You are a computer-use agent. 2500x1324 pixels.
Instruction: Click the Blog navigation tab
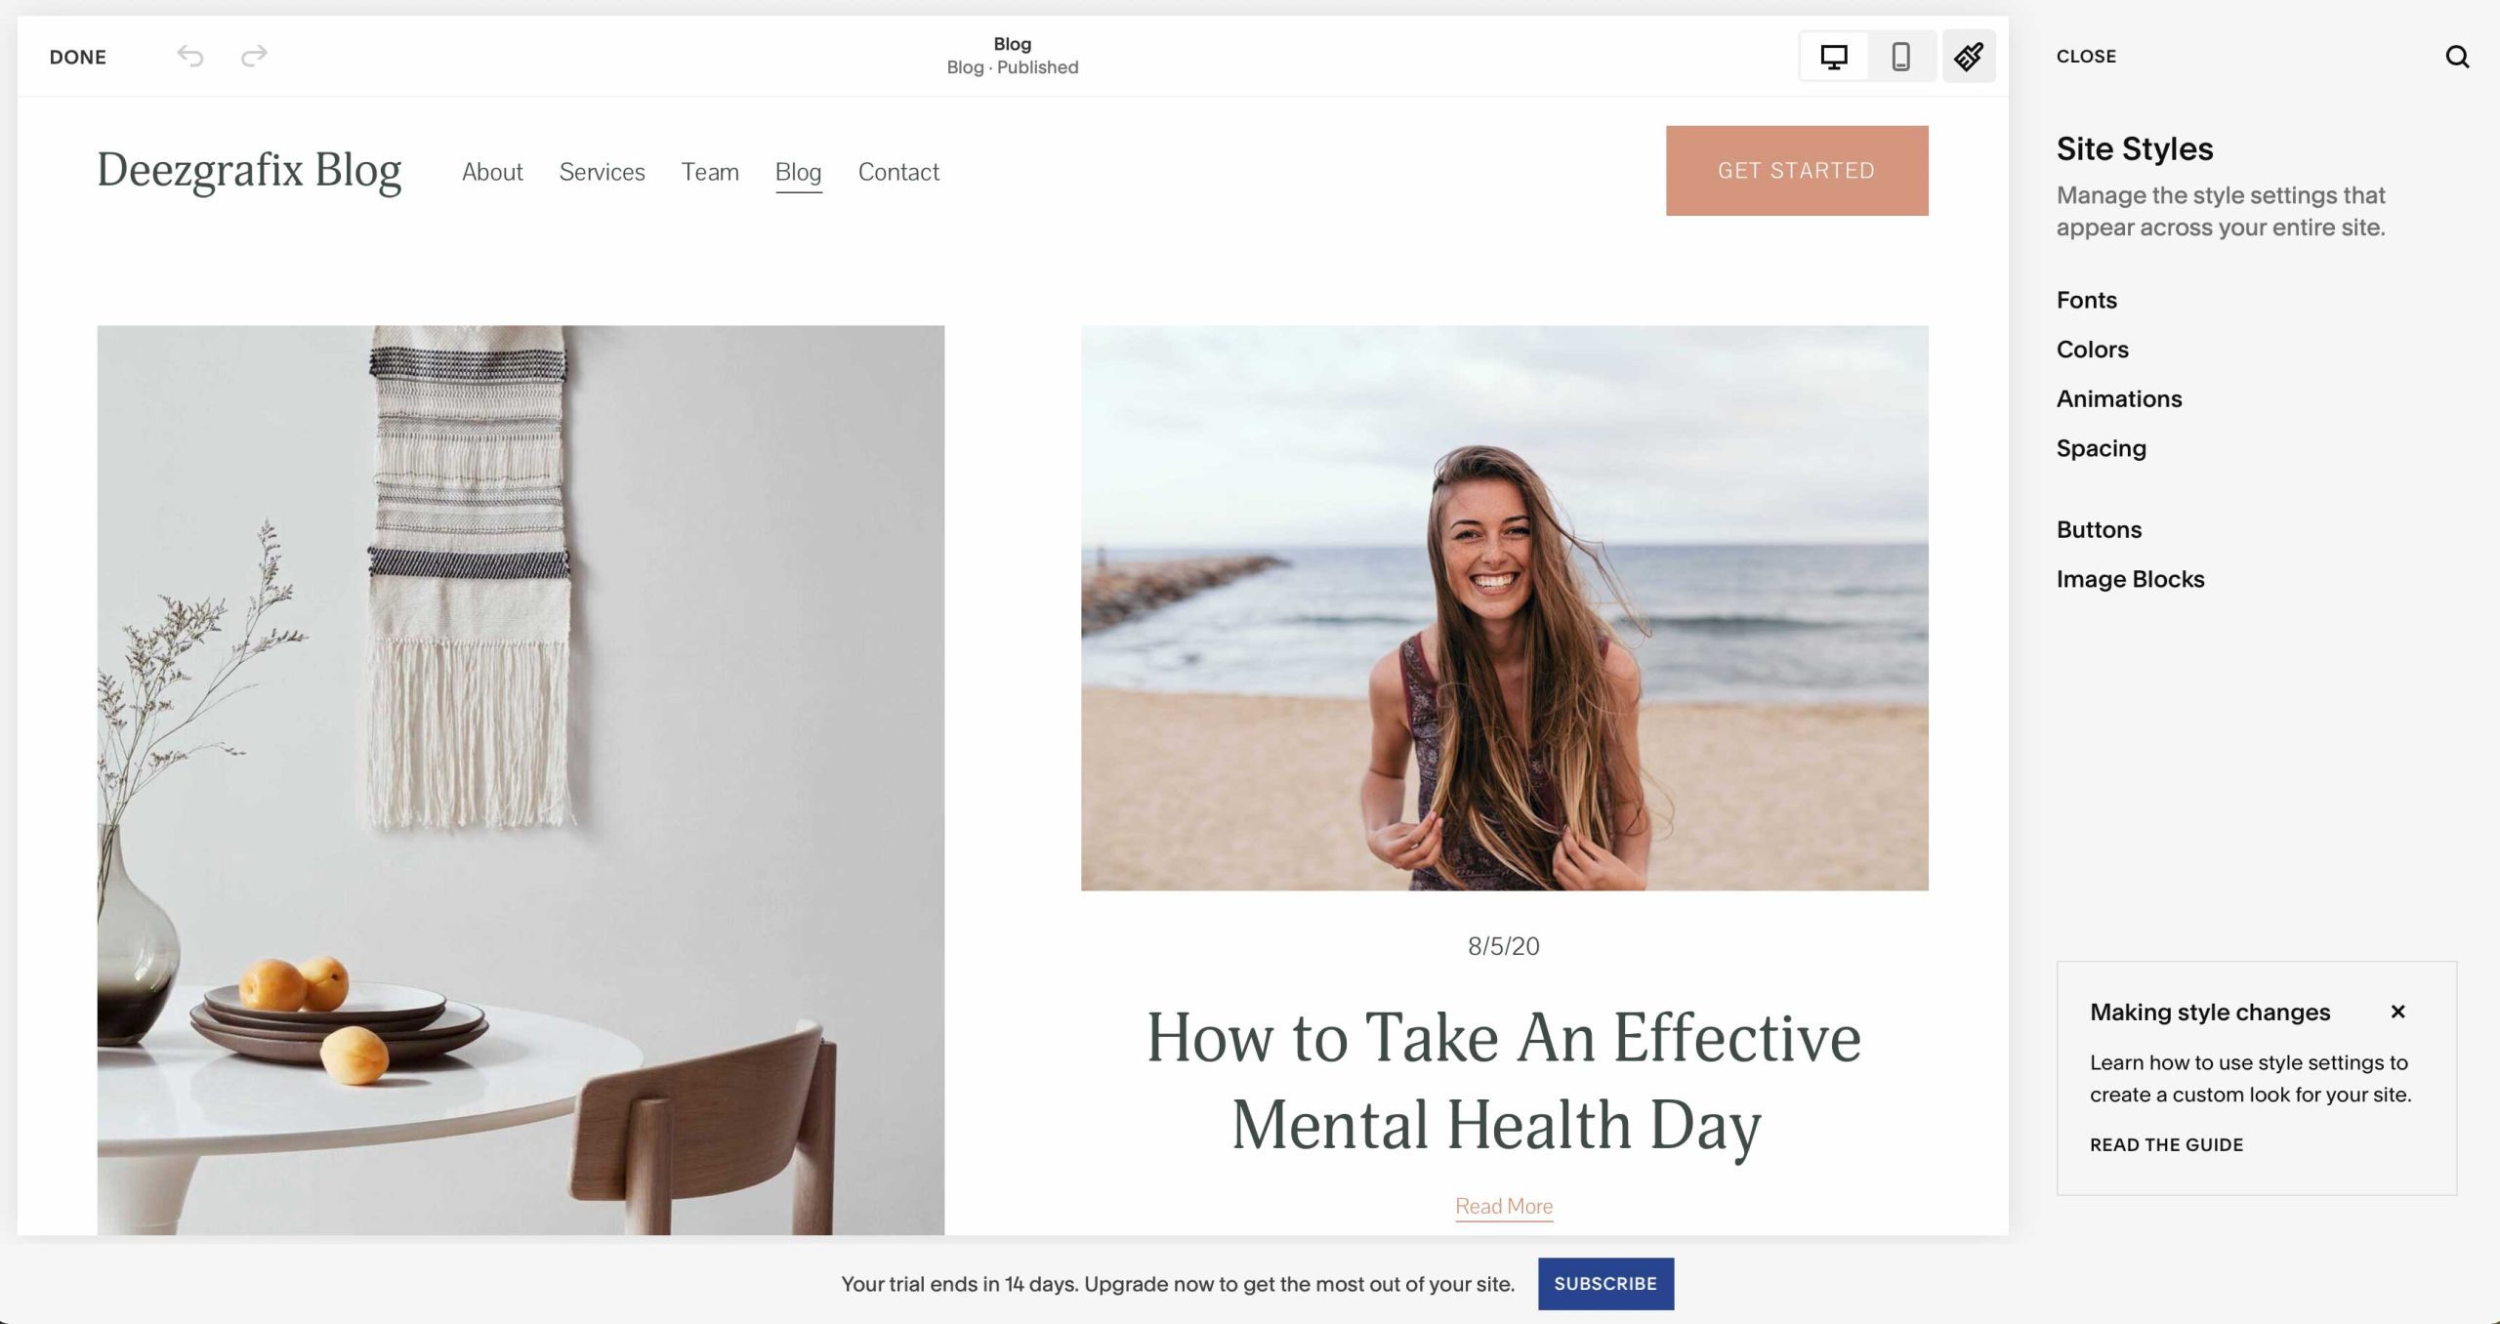click(x=799, y=170)
